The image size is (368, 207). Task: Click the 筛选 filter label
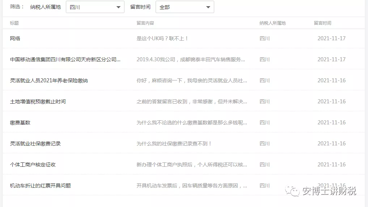17,7
